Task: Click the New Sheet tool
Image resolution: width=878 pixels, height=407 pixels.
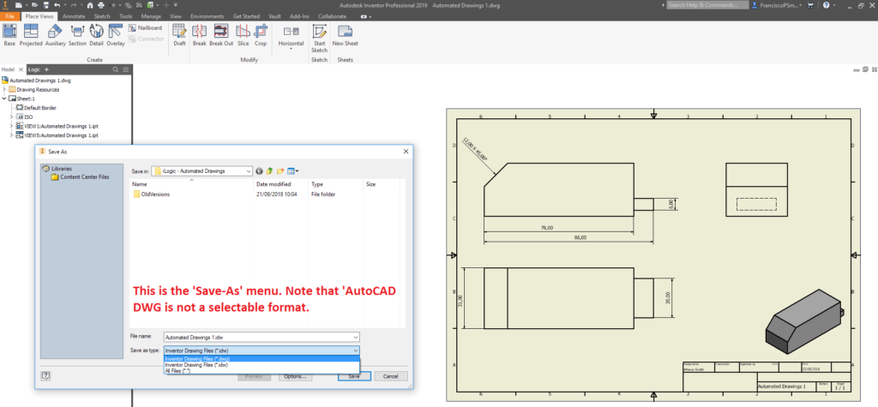Action: click(345, 35)
